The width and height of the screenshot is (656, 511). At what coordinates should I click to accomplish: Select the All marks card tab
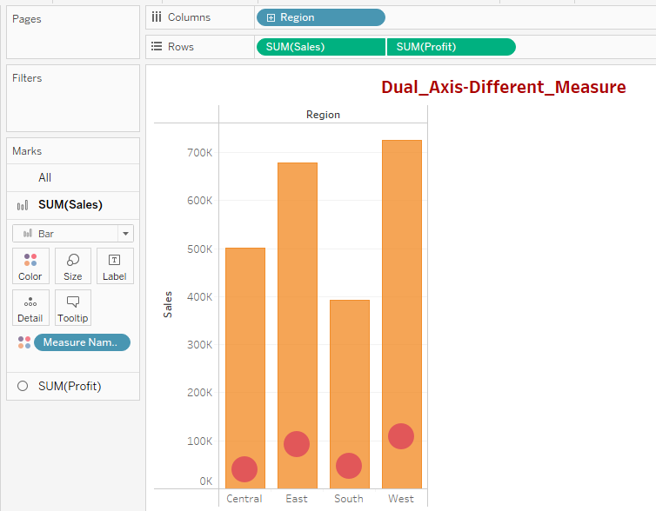(45, 177)
